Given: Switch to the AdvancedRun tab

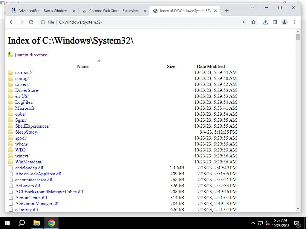Looking at the screenshot, I should [x=43, y=11].
